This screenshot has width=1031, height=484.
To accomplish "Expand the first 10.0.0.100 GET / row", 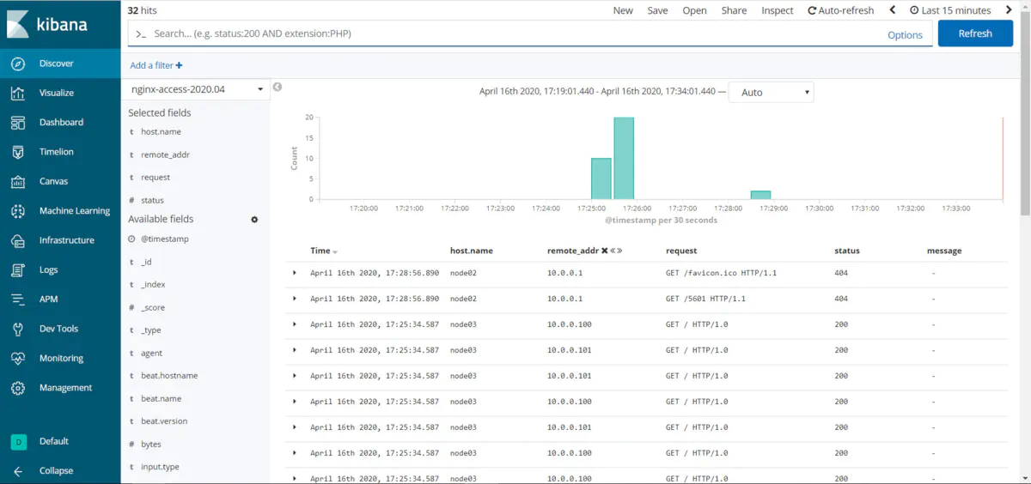I will 295,324.
